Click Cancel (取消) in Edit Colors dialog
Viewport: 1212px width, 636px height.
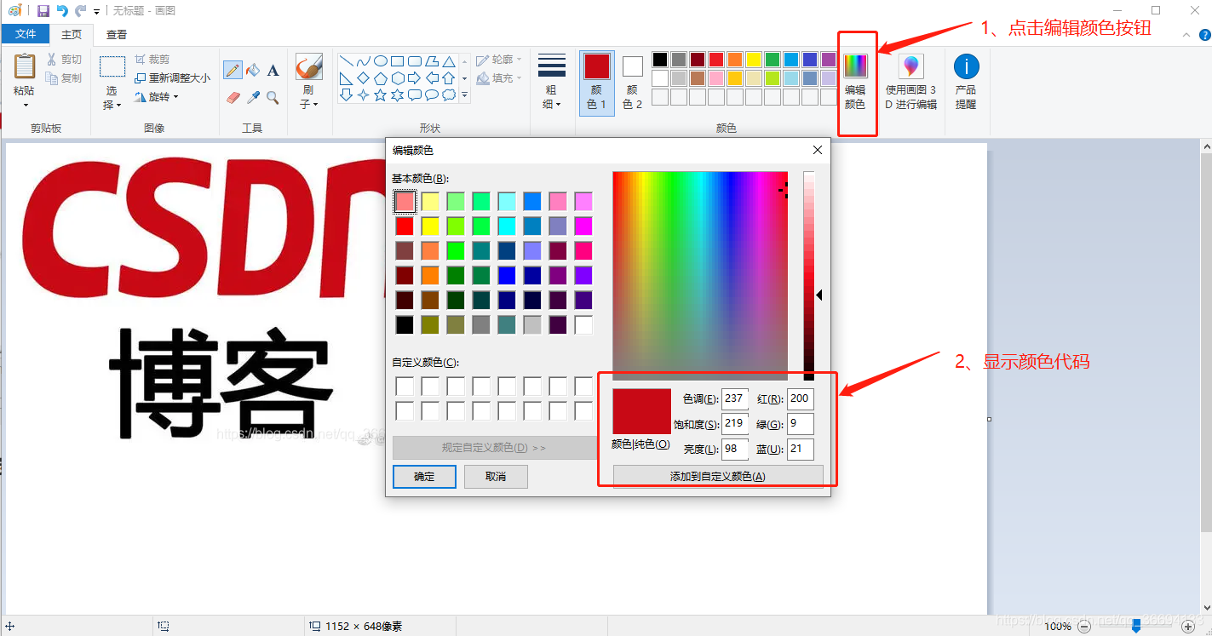point(496,477)
